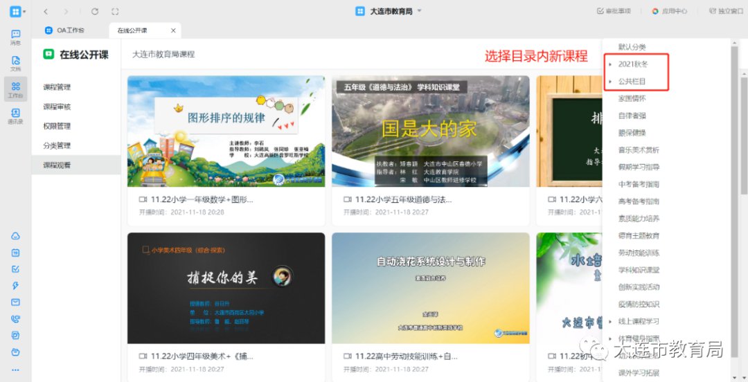Refresh the page with reload icon
The width and height of the screenshot is (748, 382).
pos(94,12)
